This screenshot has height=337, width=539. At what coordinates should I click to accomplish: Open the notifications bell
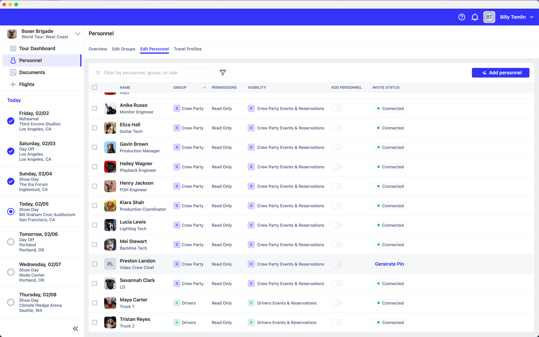click(475, 17)
